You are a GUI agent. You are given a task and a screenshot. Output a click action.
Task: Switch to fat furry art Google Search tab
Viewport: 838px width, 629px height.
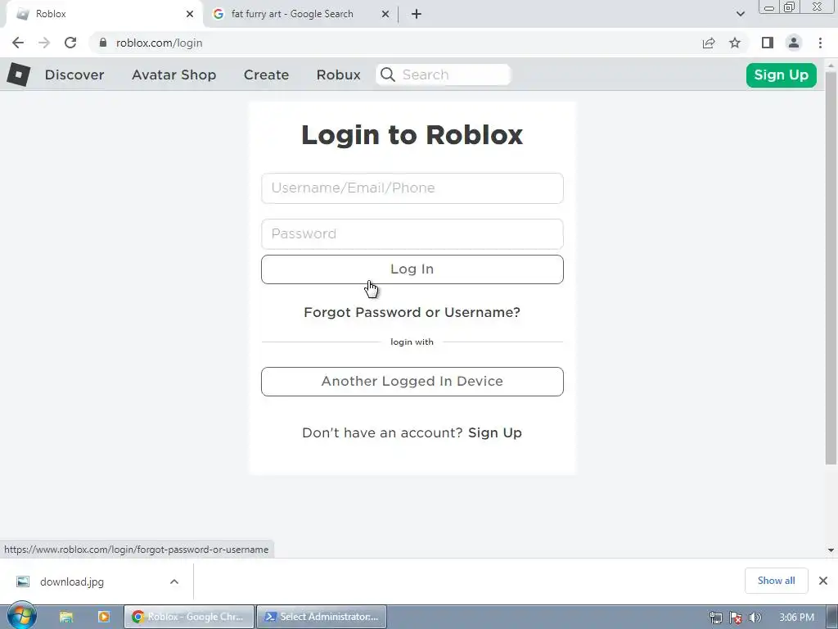pyautogui.click(x=300, y=14)
